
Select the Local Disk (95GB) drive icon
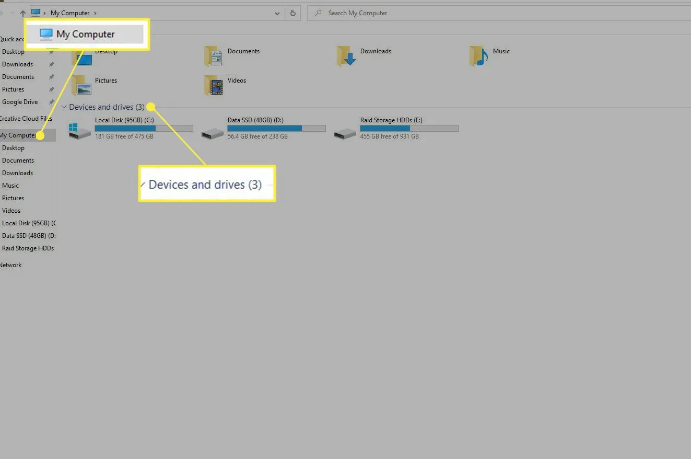point(78,131)
